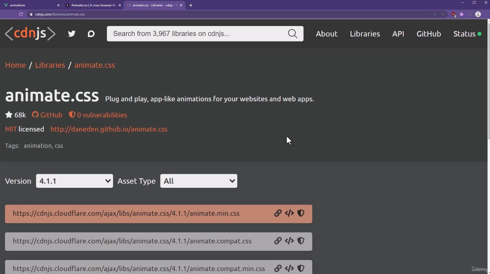This screenshot has height=274, width=490.
Task: Click the zoom magnifier icon in address bar
Action: 435,14
